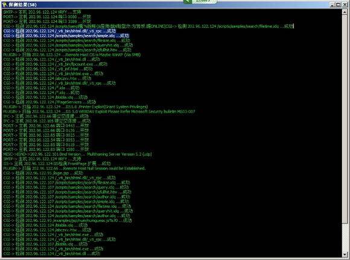
Task: Select the Bind Version Multihoming Server line
Action: tap(77, 154)
